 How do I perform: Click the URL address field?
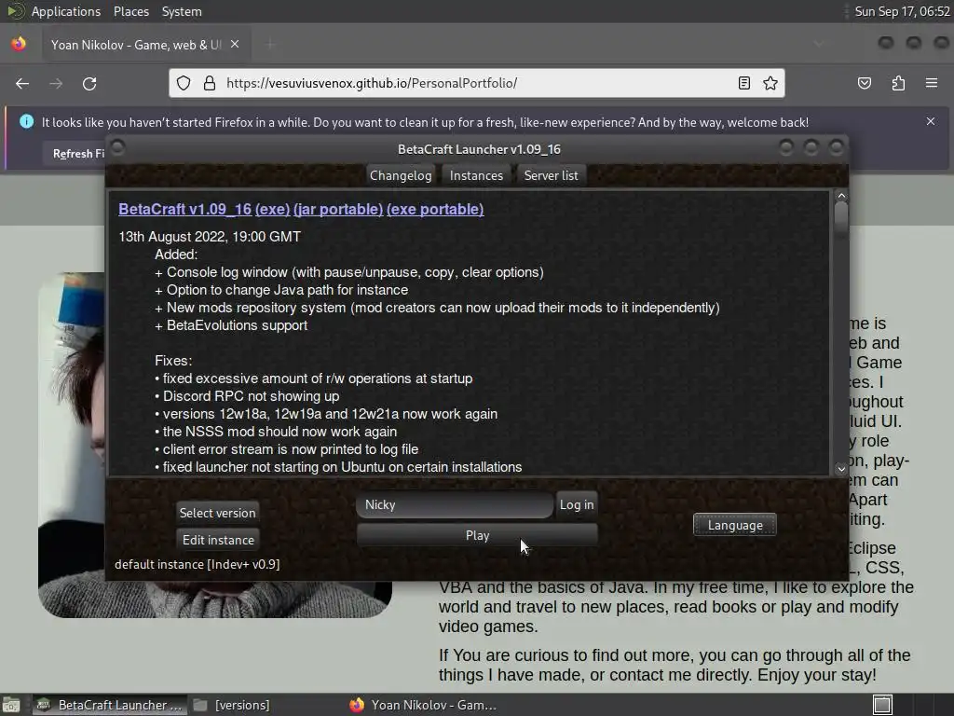click(x=474, y=83)
